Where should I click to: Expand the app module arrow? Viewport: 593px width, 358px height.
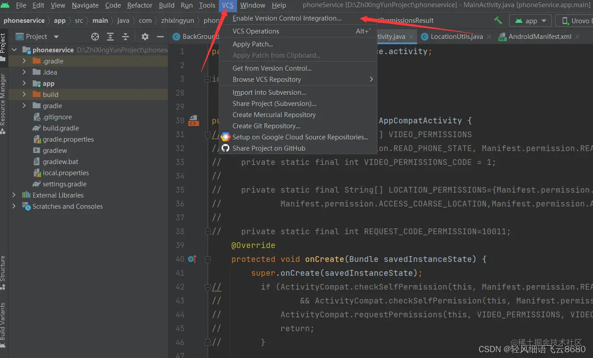24,84
